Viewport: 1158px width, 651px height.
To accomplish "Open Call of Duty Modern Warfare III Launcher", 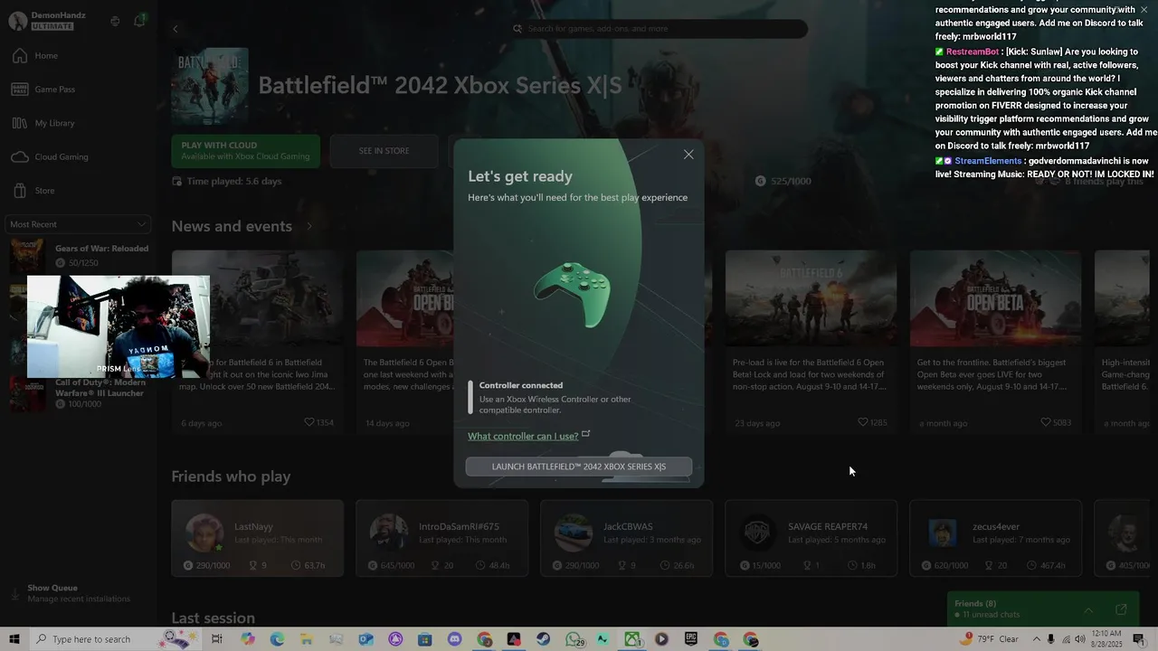I will [79, 393].
